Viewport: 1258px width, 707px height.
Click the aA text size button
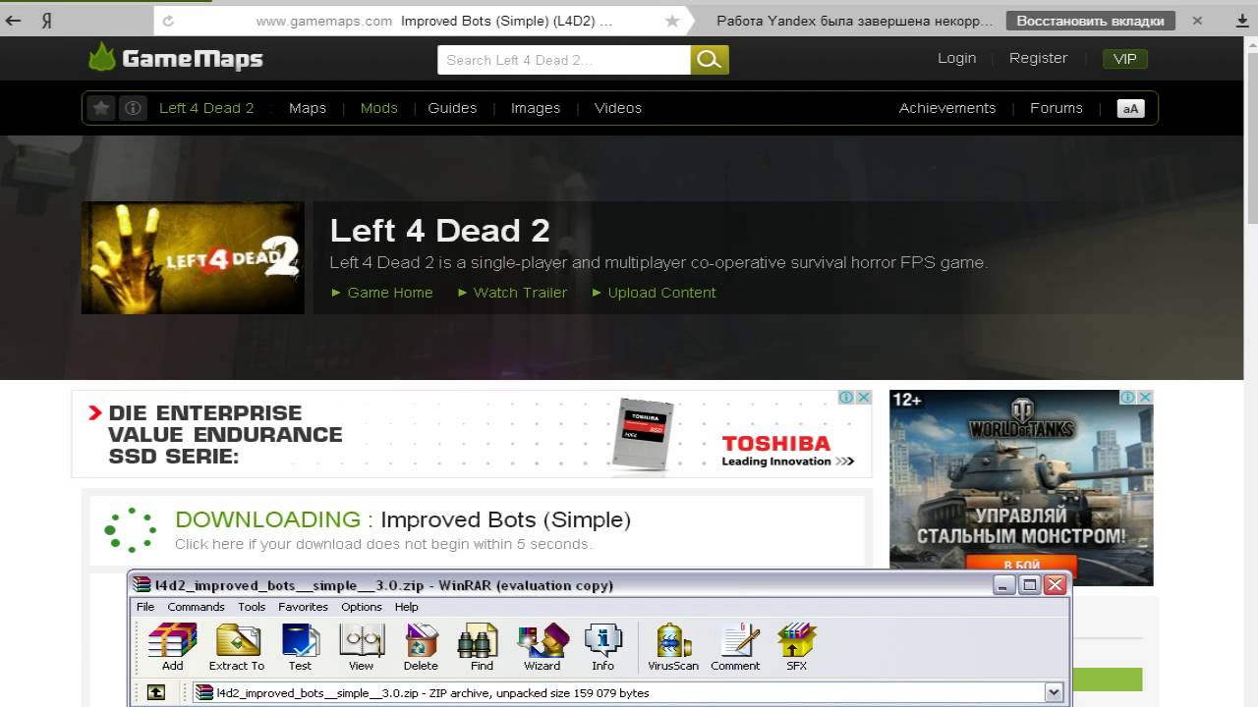1131,108
